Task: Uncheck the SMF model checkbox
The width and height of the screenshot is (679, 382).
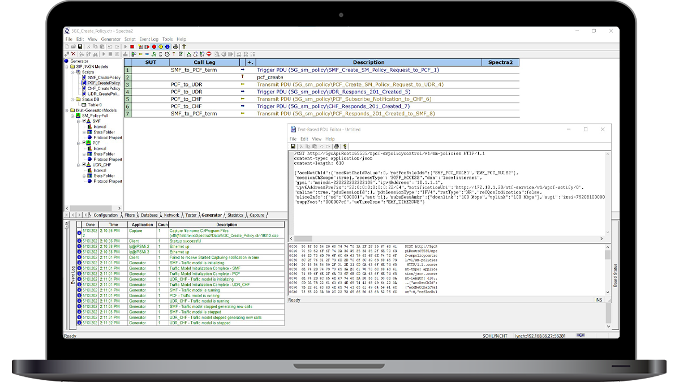Action: click(x=85, y=121)
